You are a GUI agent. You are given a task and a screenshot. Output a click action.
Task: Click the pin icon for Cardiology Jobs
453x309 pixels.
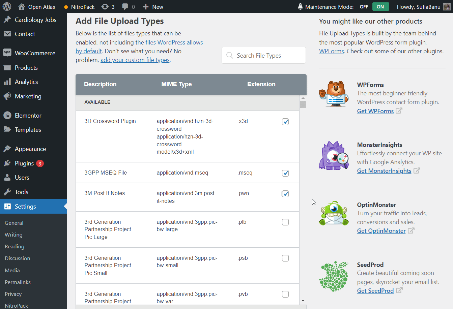tap(7, 20)
